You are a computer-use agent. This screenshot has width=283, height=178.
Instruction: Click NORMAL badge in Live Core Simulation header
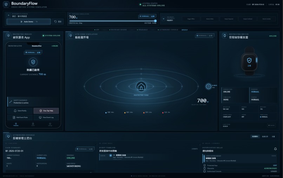205,36
